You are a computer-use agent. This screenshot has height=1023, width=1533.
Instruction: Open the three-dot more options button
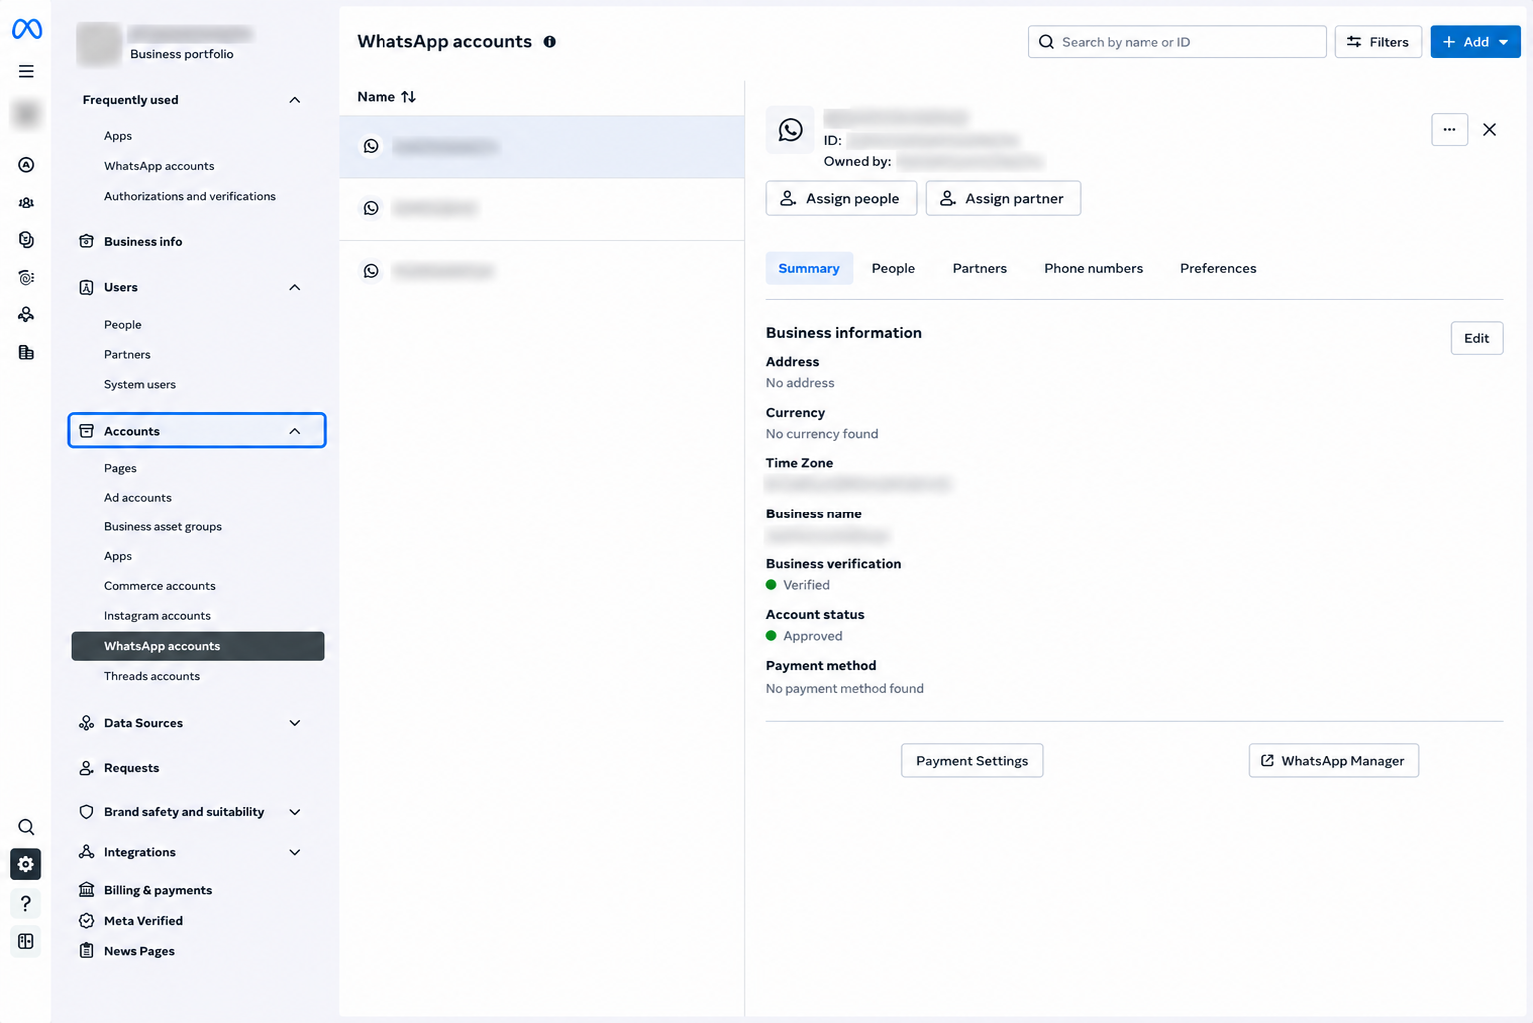click(1449, 129)
